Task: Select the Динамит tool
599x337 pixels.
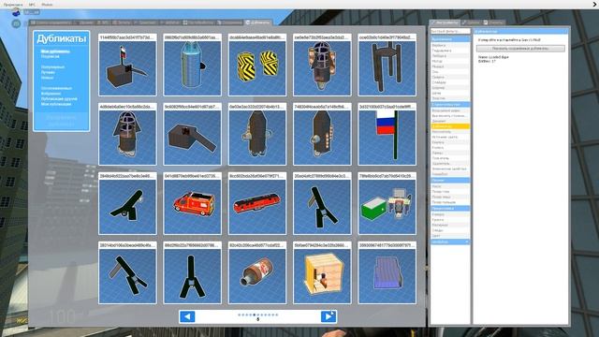Action: 450,121
